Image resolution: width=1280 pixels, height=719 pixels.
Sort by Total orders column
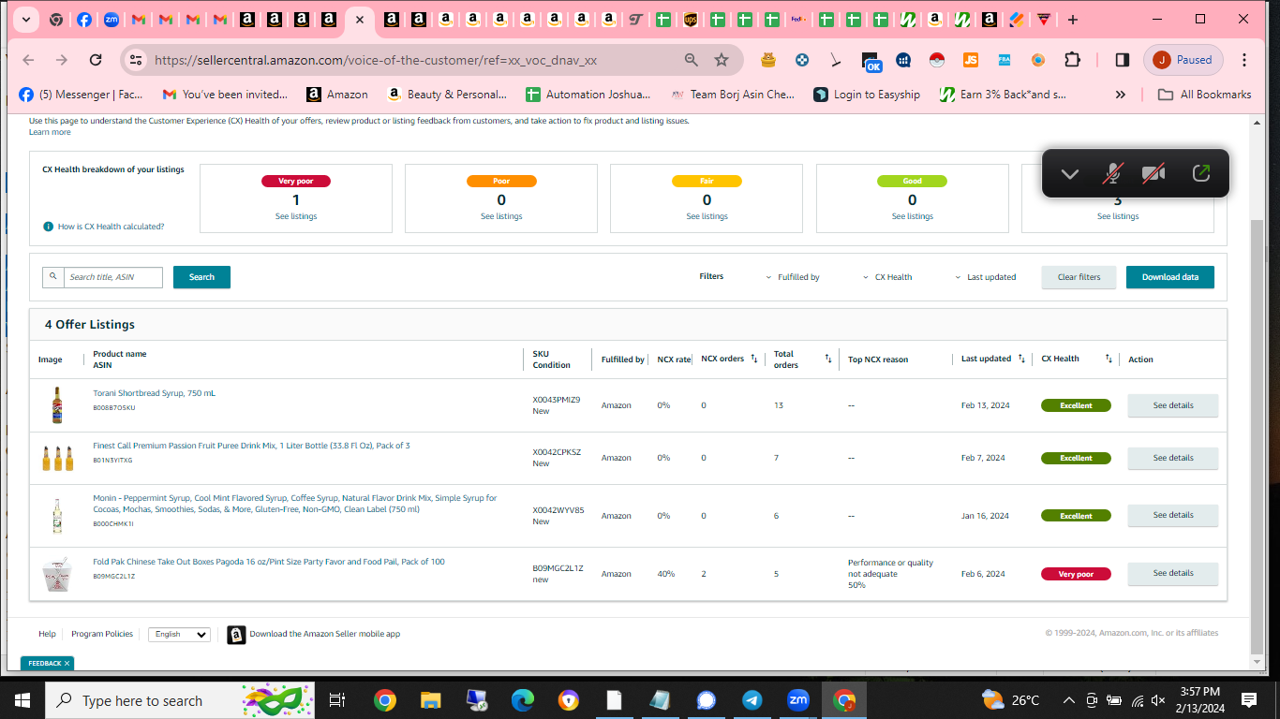click(x=828, y=359)
